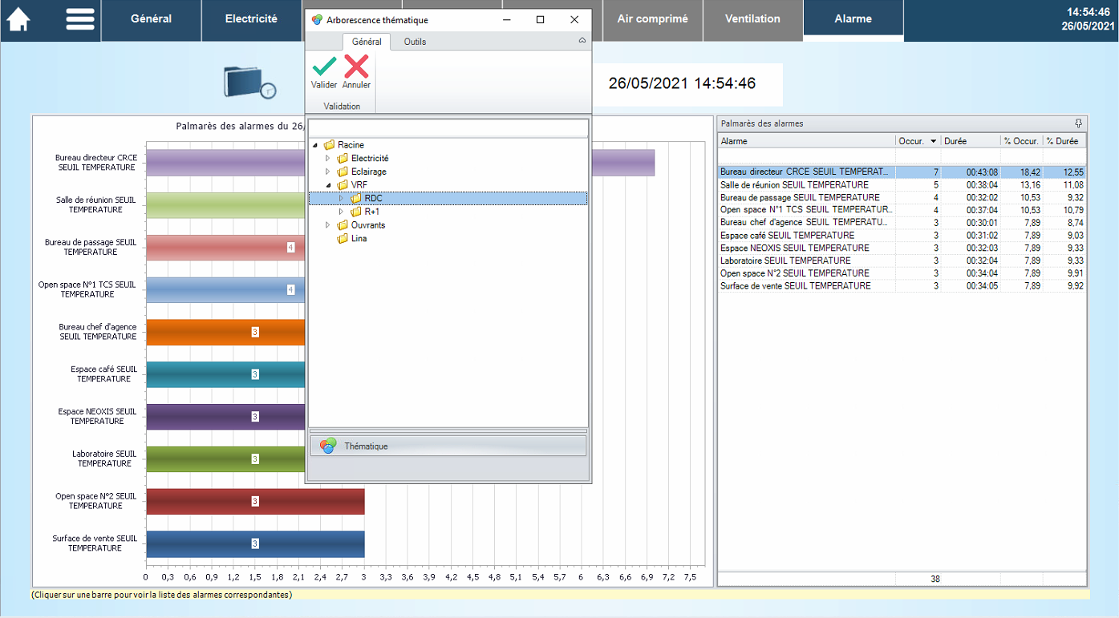Image resolution: width=1119 pixels, height=618 pixels.
Task: Open the Air comprimé tab
Action: [652, 19]
